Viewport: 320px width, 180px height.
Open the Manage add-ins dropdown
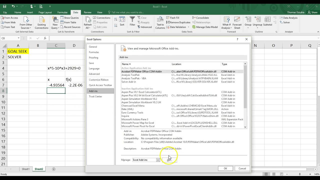click(158, 160)
